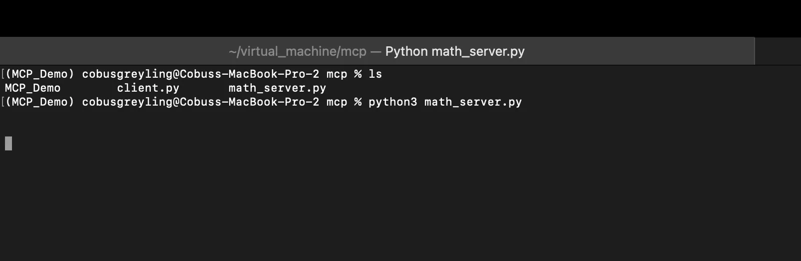Click the (MCP_Demo) prefix on the python3 line
Image resolution: width=801 pixels, height=261 pixels.
click(x=40, y=102)
